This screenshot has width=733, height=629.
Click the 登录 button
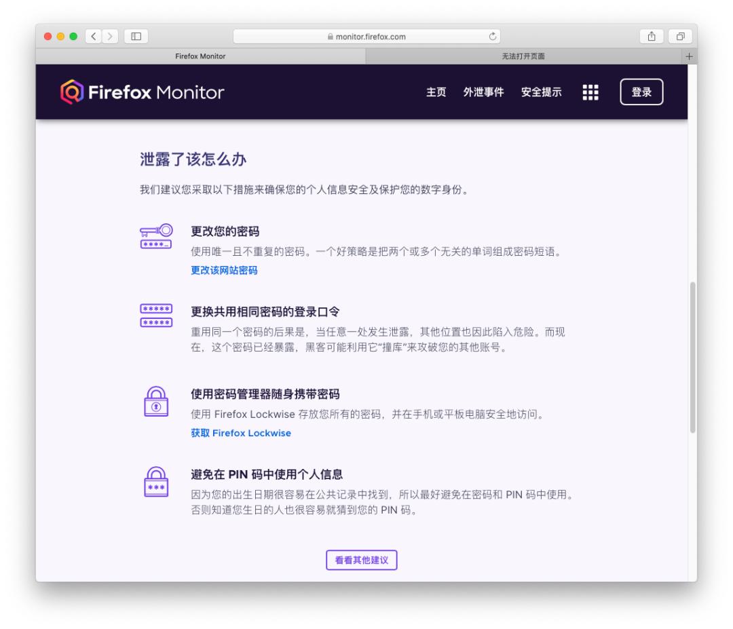(x=642, y=92)
